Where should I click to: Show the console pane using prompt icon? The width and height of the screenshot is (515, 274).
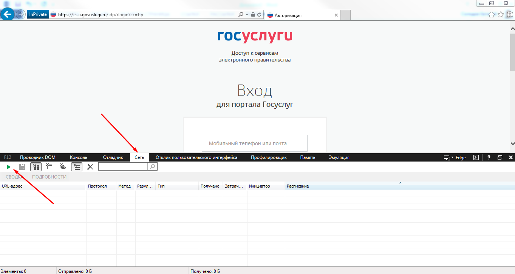coord(476,157)
